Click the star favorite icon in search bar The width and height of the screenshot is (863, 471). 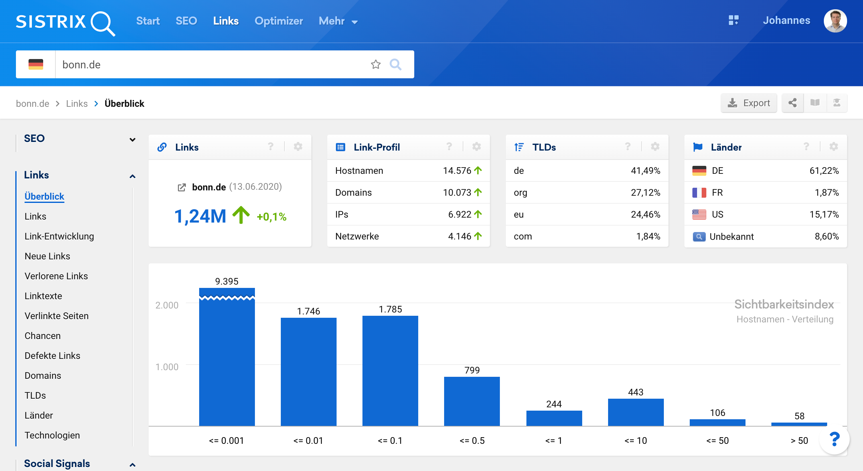(x=375, y=64)
